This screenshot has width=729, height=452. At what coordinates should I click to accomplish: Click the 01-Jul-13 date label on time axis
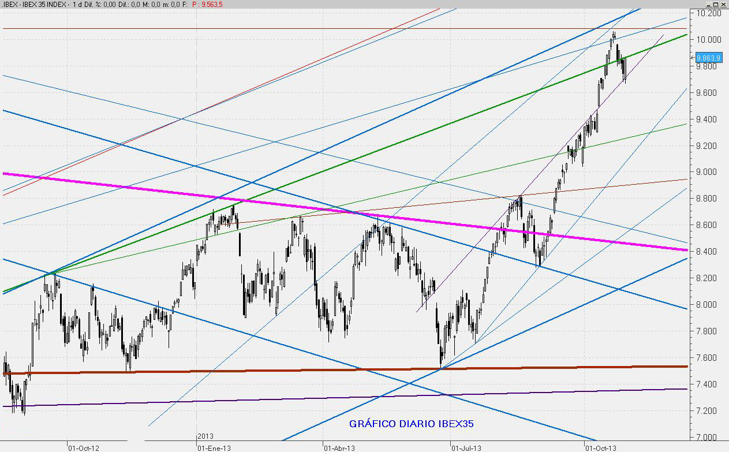coord(466,447)
